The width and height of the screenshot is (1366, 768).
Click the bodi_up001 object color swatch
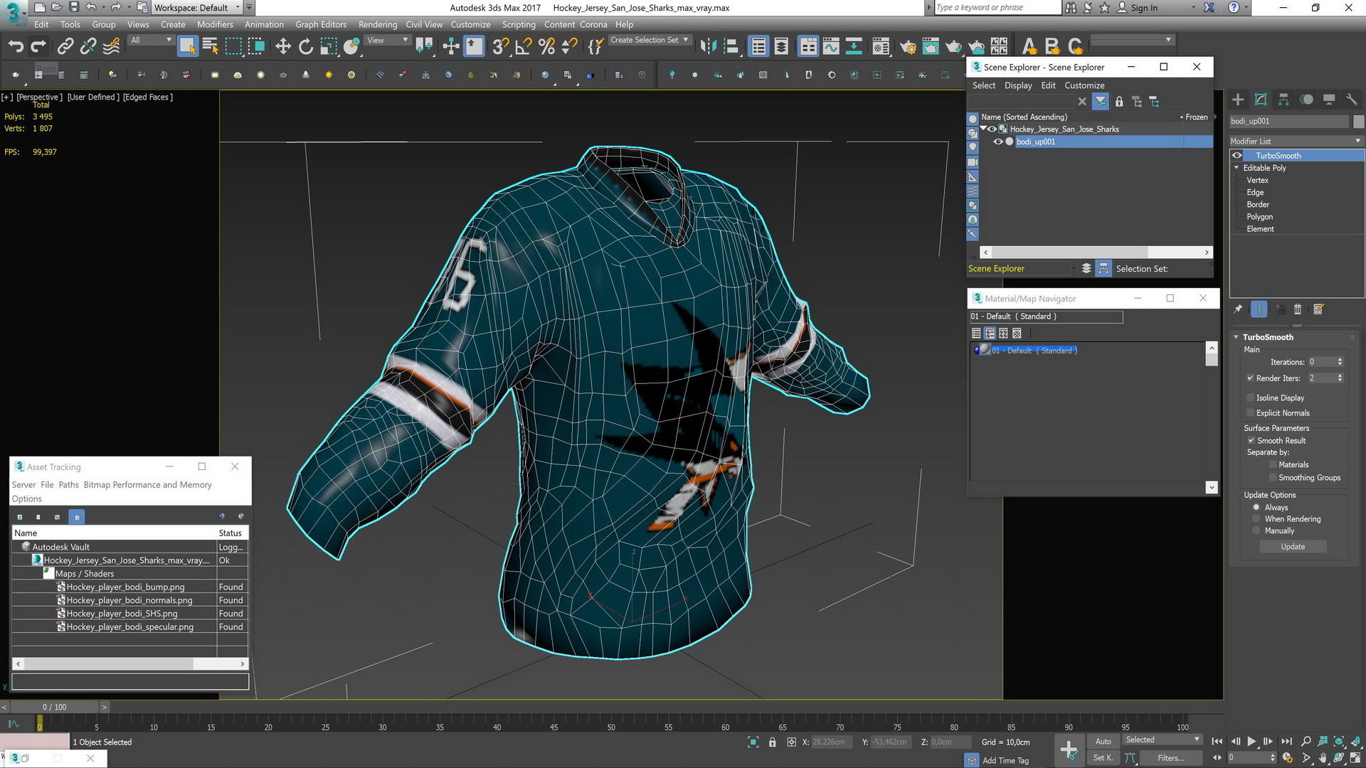[x=1358, y=122]
